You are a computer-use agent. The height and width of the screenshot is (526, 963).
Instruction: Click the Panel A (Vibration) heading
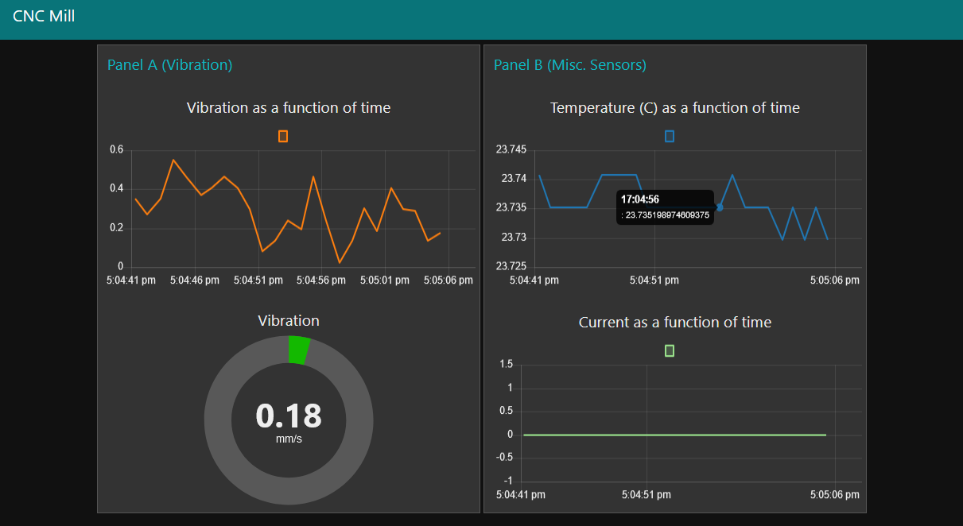click(x=169, y=65)
